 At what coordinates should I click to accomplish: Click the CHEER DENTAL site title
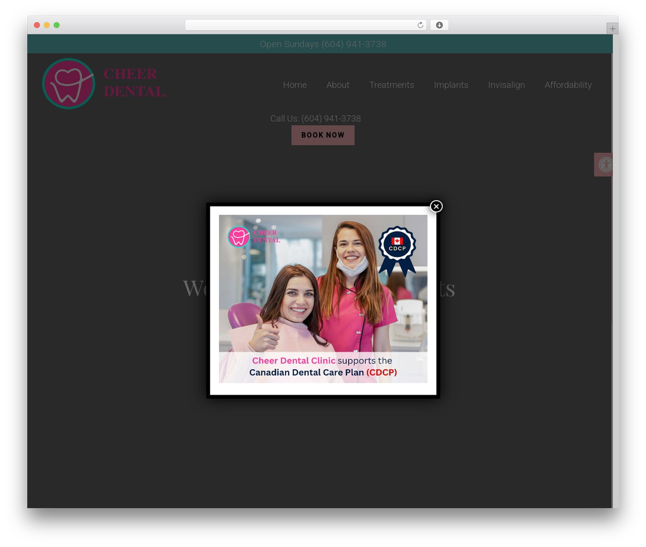coord(134,83)
